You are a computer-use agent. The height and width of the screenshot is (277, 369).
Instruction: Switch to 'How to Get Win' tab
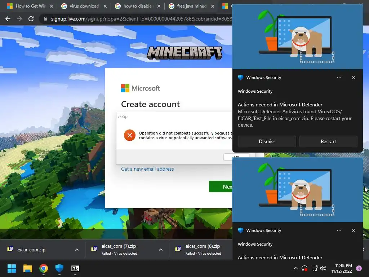coord(31,6)
